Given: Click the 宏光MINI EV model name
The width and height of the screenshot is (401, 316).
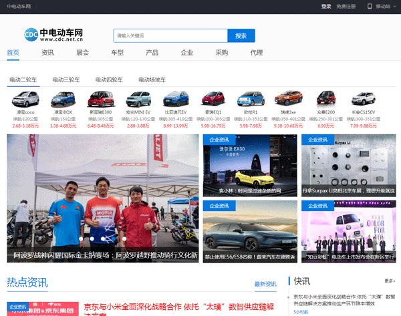Looking at the screenshot, I should click(x=138, y=112).
